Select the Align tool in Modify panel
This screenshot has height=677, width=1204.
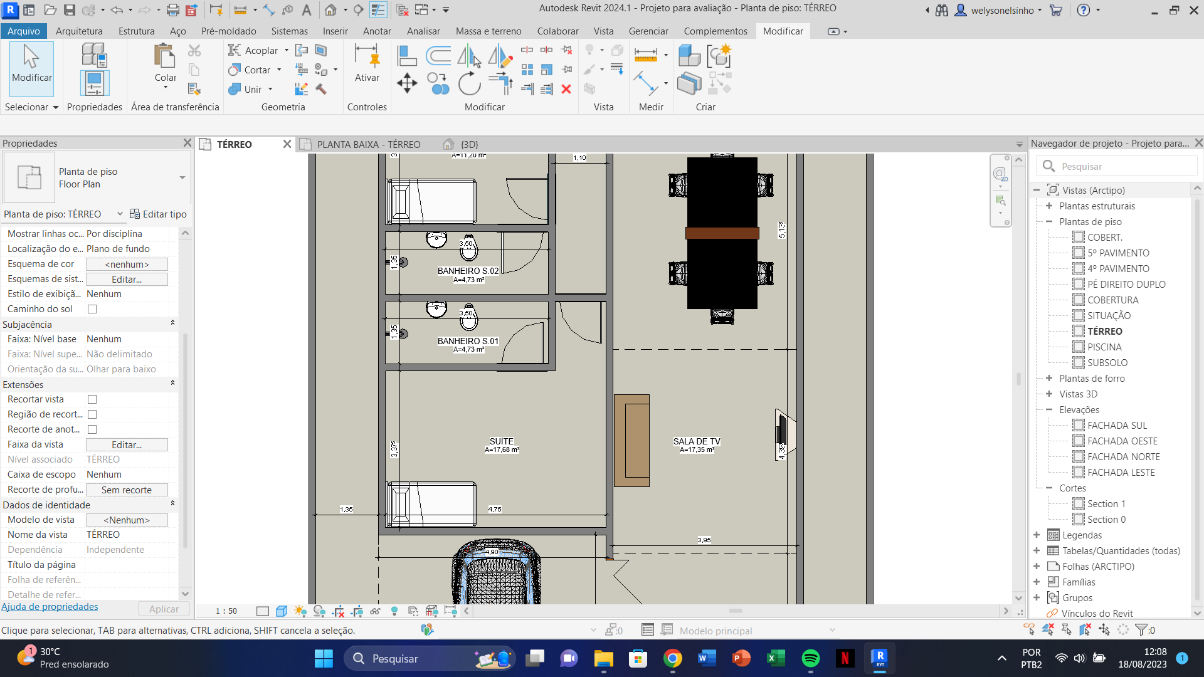(x=407, y=56)
